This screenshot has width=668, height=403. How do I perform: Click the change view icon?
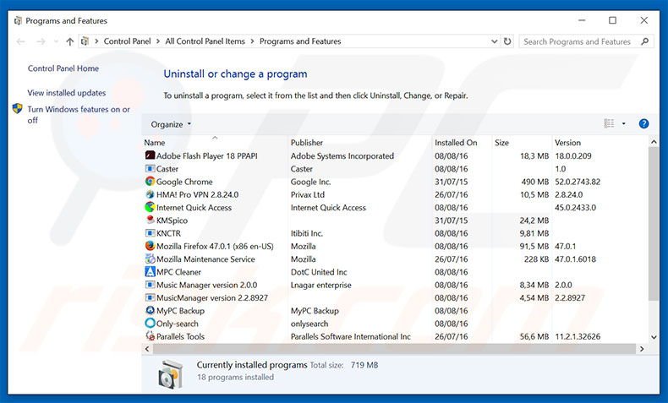click(609, 123)
